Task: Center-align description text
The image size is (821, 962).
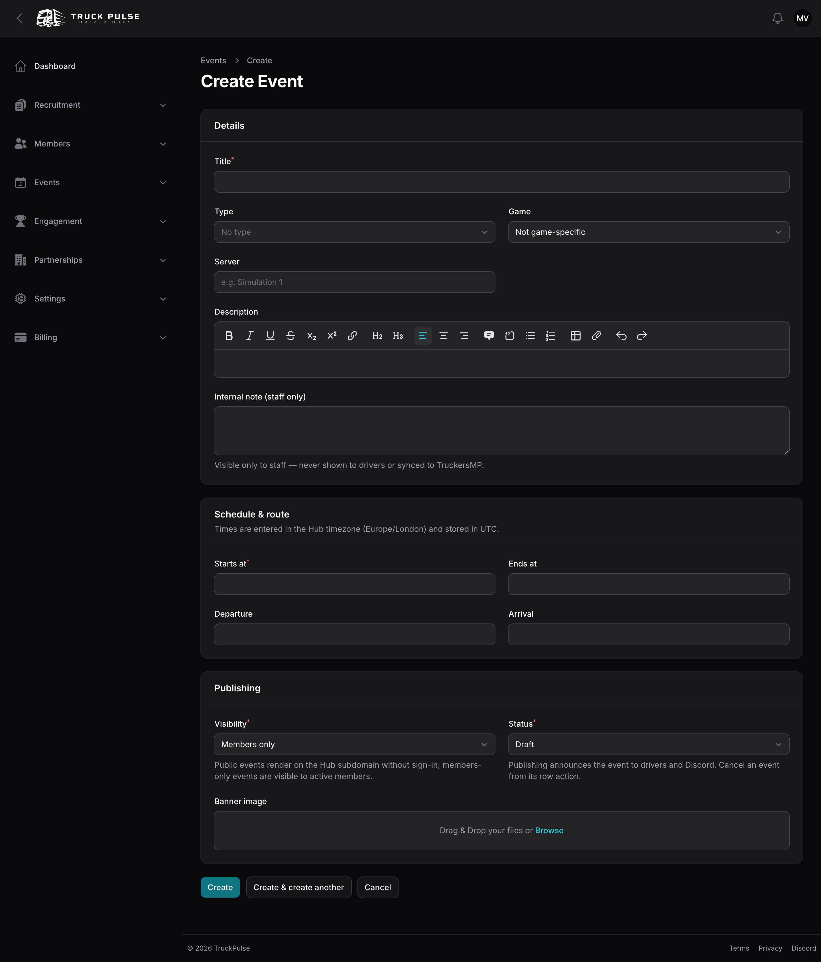Action: pyautogui.click(x=444, y=336)
